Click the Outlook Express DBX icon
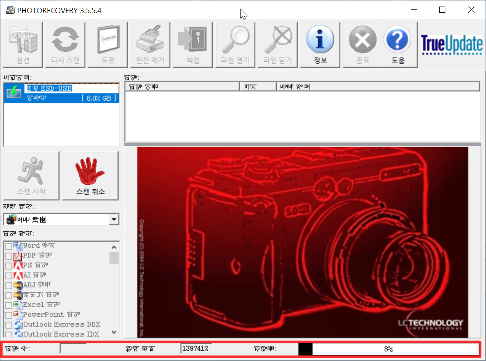This screenshot has width=486, height=361. [x=18, y=325]
